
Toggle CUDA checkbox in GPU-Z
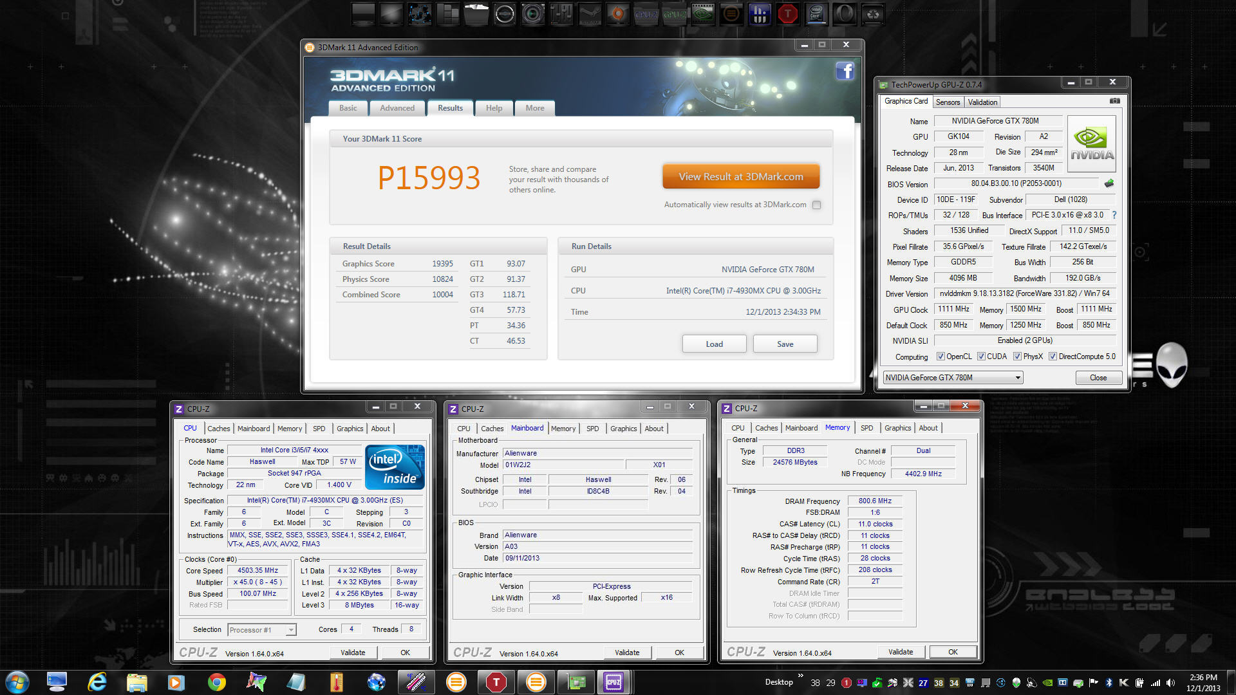click(981, 357)
